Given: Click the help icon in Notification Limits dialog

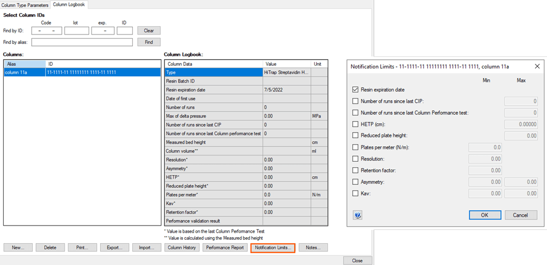Looking at the screenshot, I should (358, 215).
